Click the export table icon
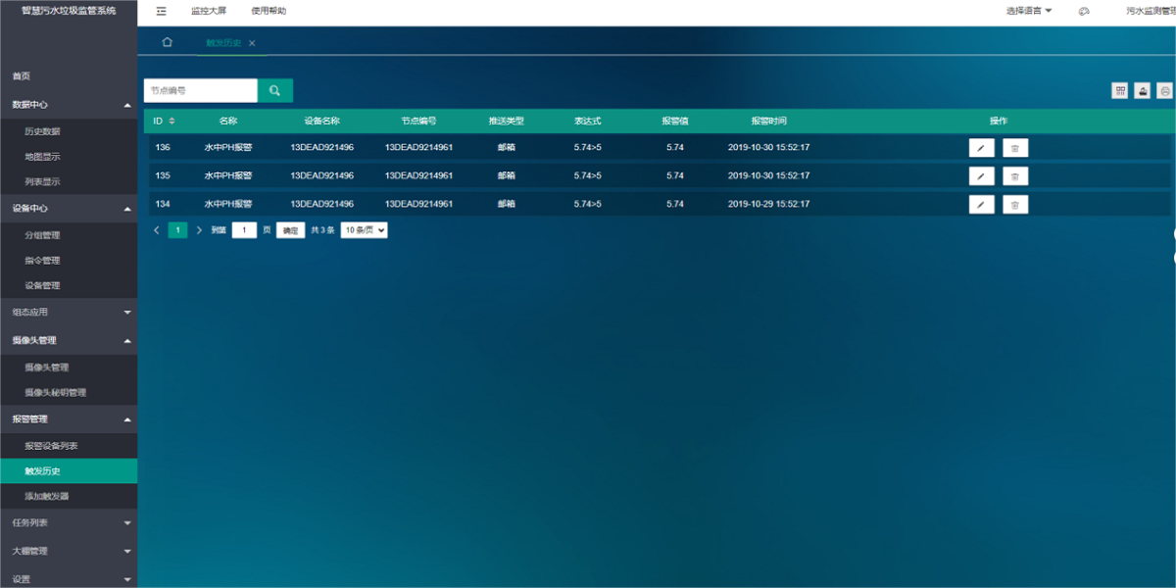 (1143, 90)
